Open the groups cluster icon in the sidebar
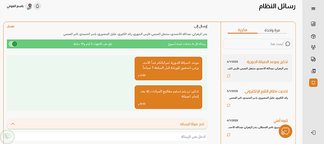Image resolution: width=324 pixels, height=144 pixels. pyautogui.click(x=313, y=47)
